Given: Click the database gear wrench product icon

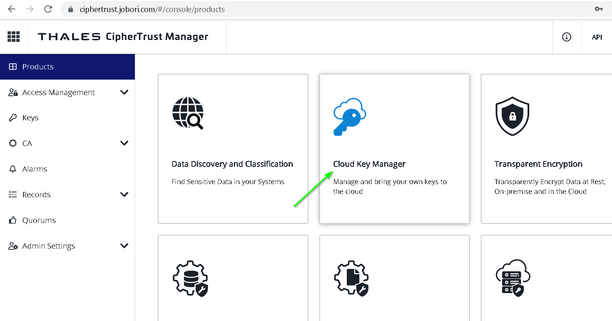Looking at the screenshot, I should (190, 278).
